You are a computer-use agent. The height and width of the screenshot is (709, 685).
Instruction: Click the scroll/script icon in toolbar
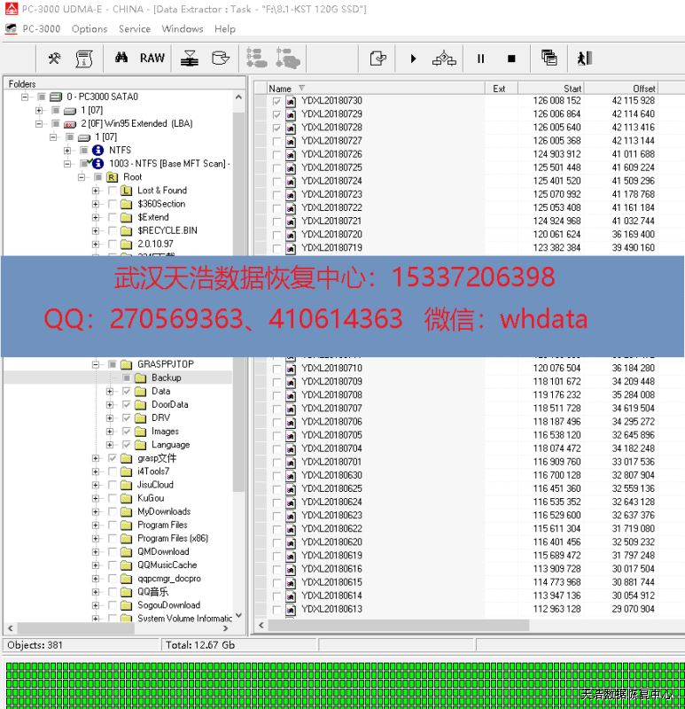(84, 58)
